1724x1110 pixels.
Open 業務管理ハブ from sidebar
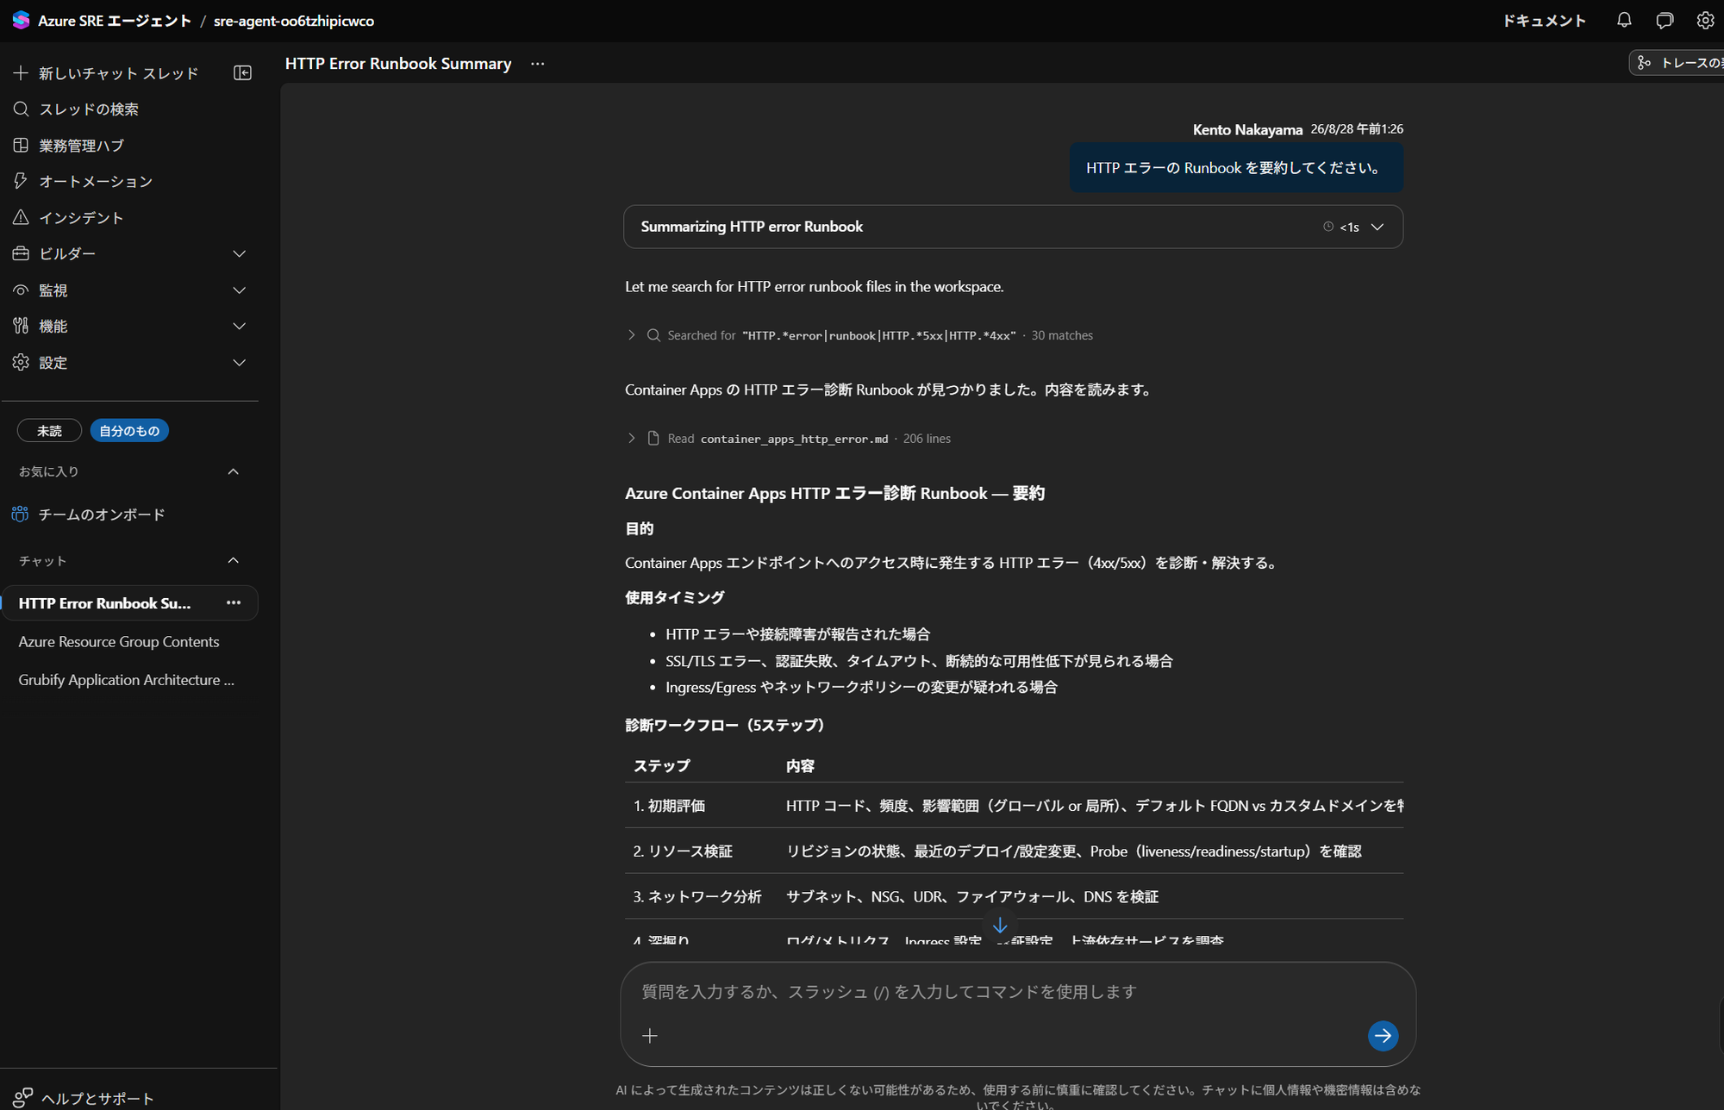tap(82, 146)
